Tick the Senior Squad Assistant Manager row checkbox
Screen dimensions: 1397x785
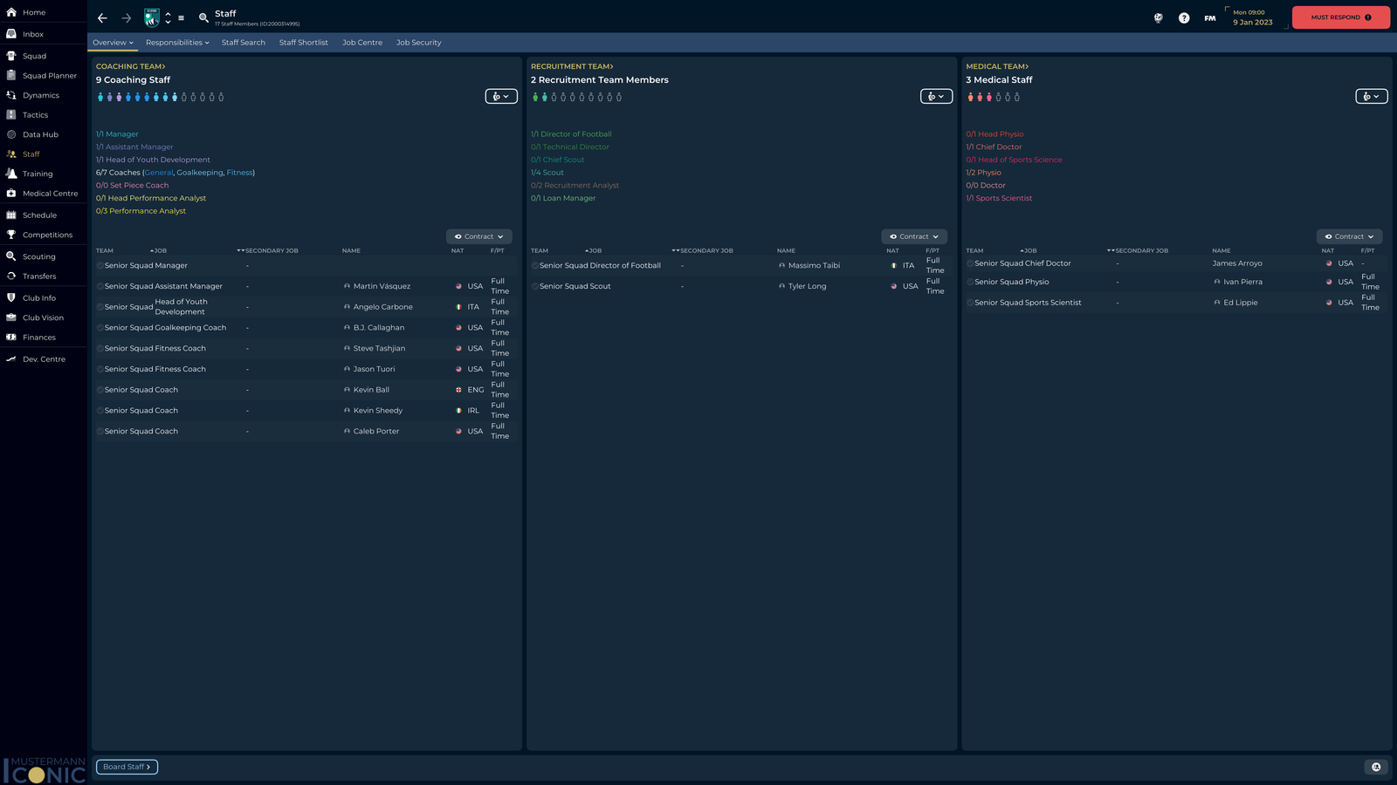tap(100, 286)
